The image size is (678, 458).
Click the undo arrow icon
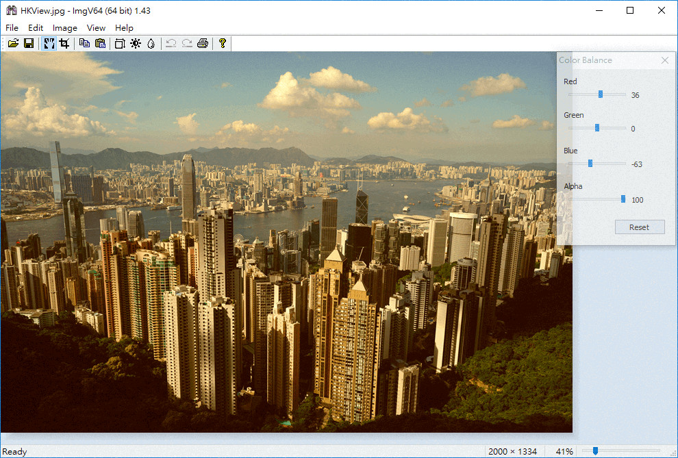click(x=171, y=43)
